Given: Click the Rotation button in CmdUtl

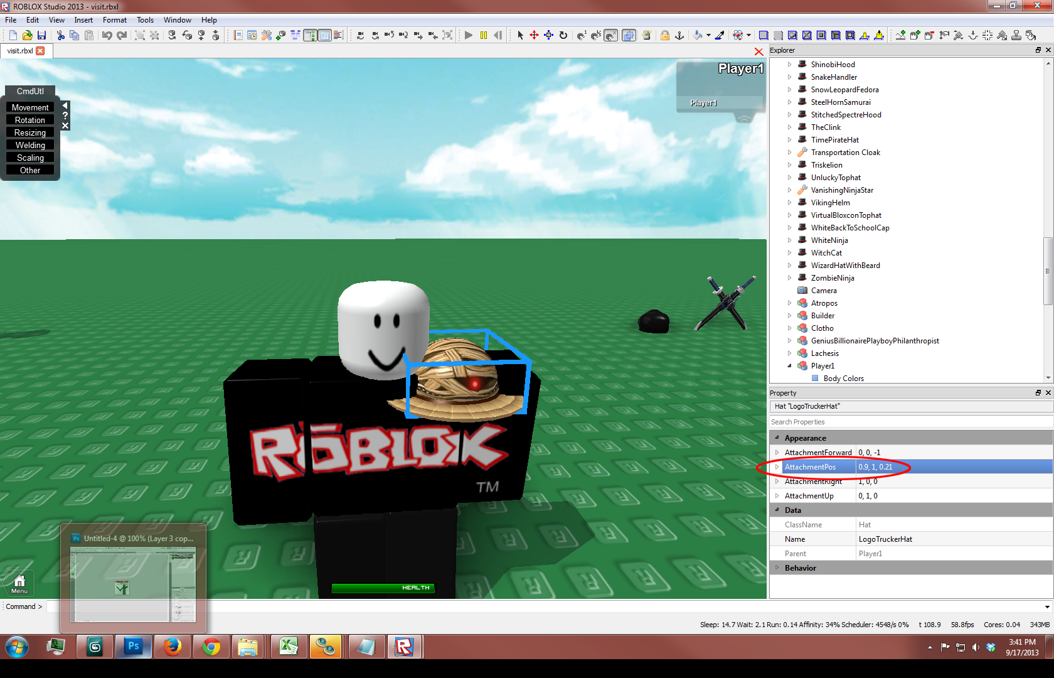Looking at the screenshot, I should point(30,120).
